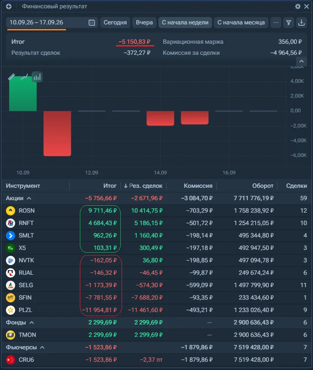Click the ROSN instrument logo
The height and width of the screenshot is (370, 313).
(11, 210)
